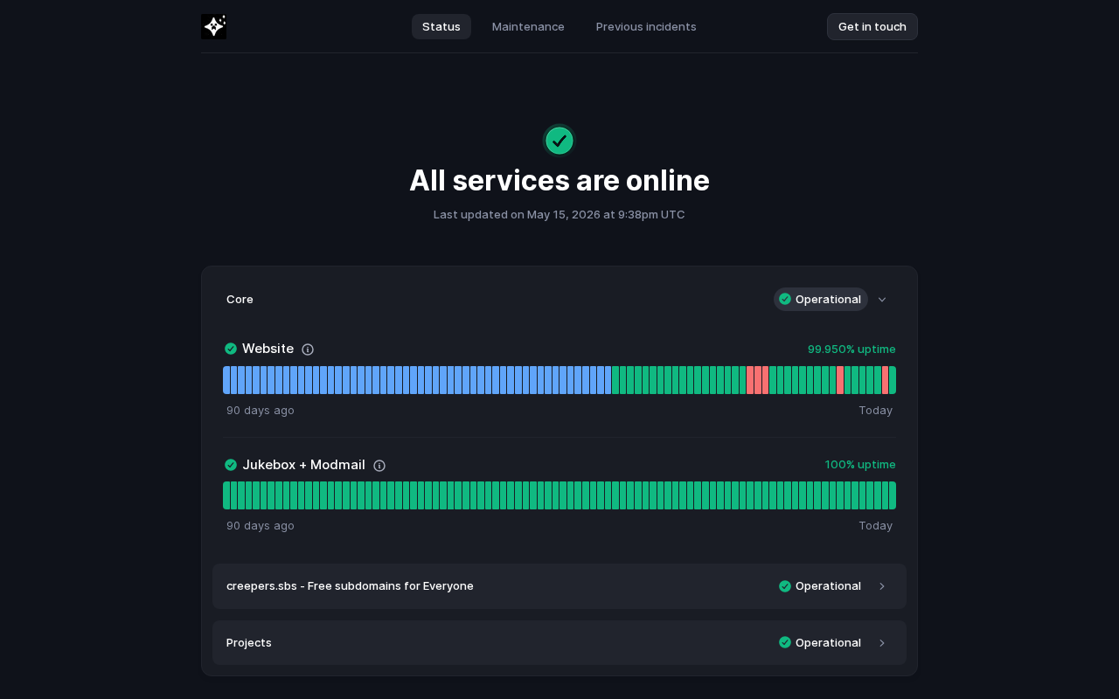
Task: Click the Get in touch button
Action: pos(872,26)
